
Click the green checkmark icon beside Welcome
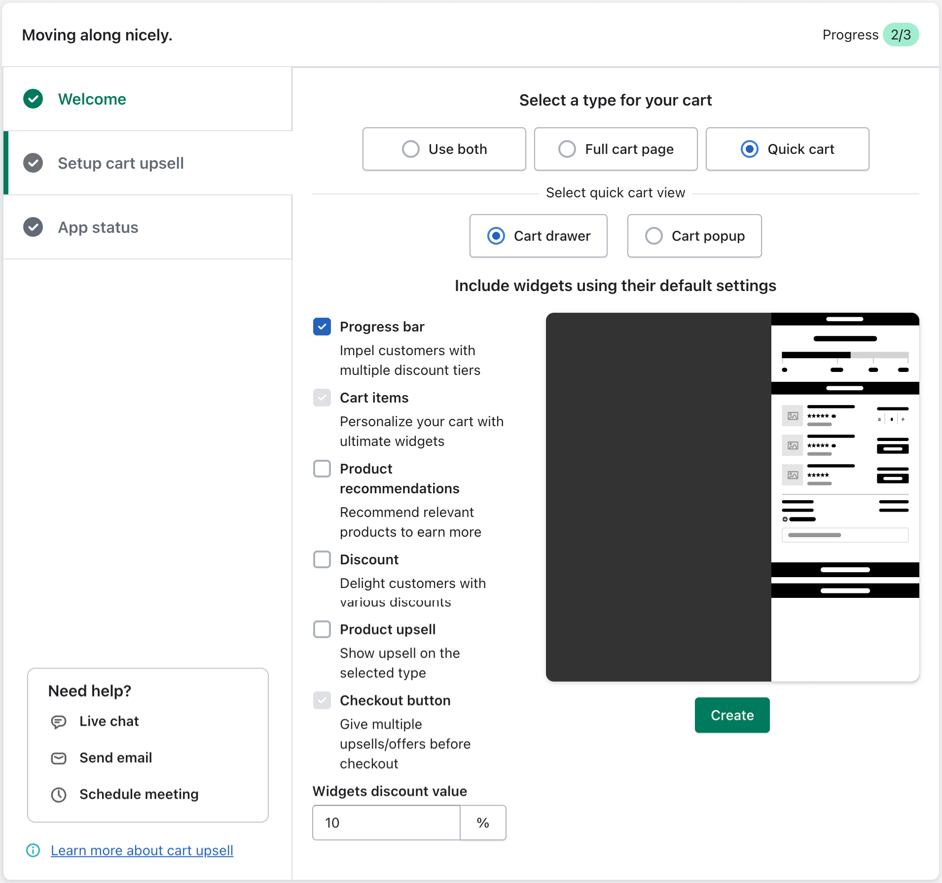[33, 99]
